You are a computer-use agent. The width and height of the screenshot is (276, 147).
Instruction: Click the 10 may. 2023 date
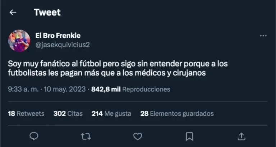pyautogui.click(x=65, y=89)
